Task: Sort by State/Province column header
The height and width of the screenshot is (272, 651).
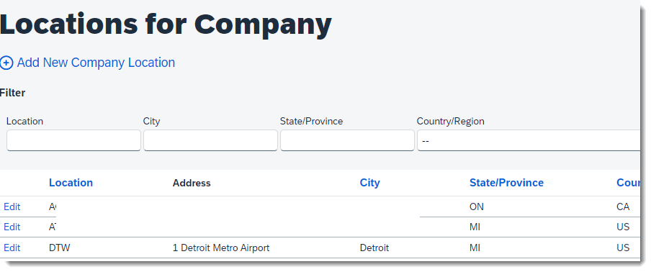Action: click(x=506, y=183)
